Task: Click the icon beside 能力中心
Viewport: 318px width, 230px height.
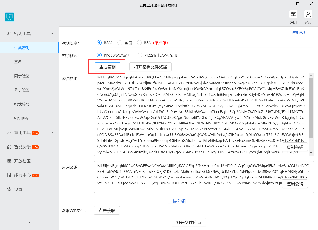Action: (9, 175)
